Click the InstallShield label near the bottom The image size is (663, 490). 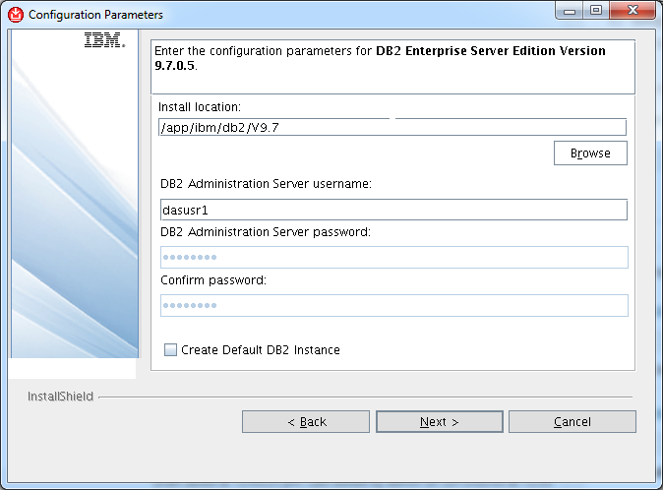pyautogui.click(x=60, y=397)
